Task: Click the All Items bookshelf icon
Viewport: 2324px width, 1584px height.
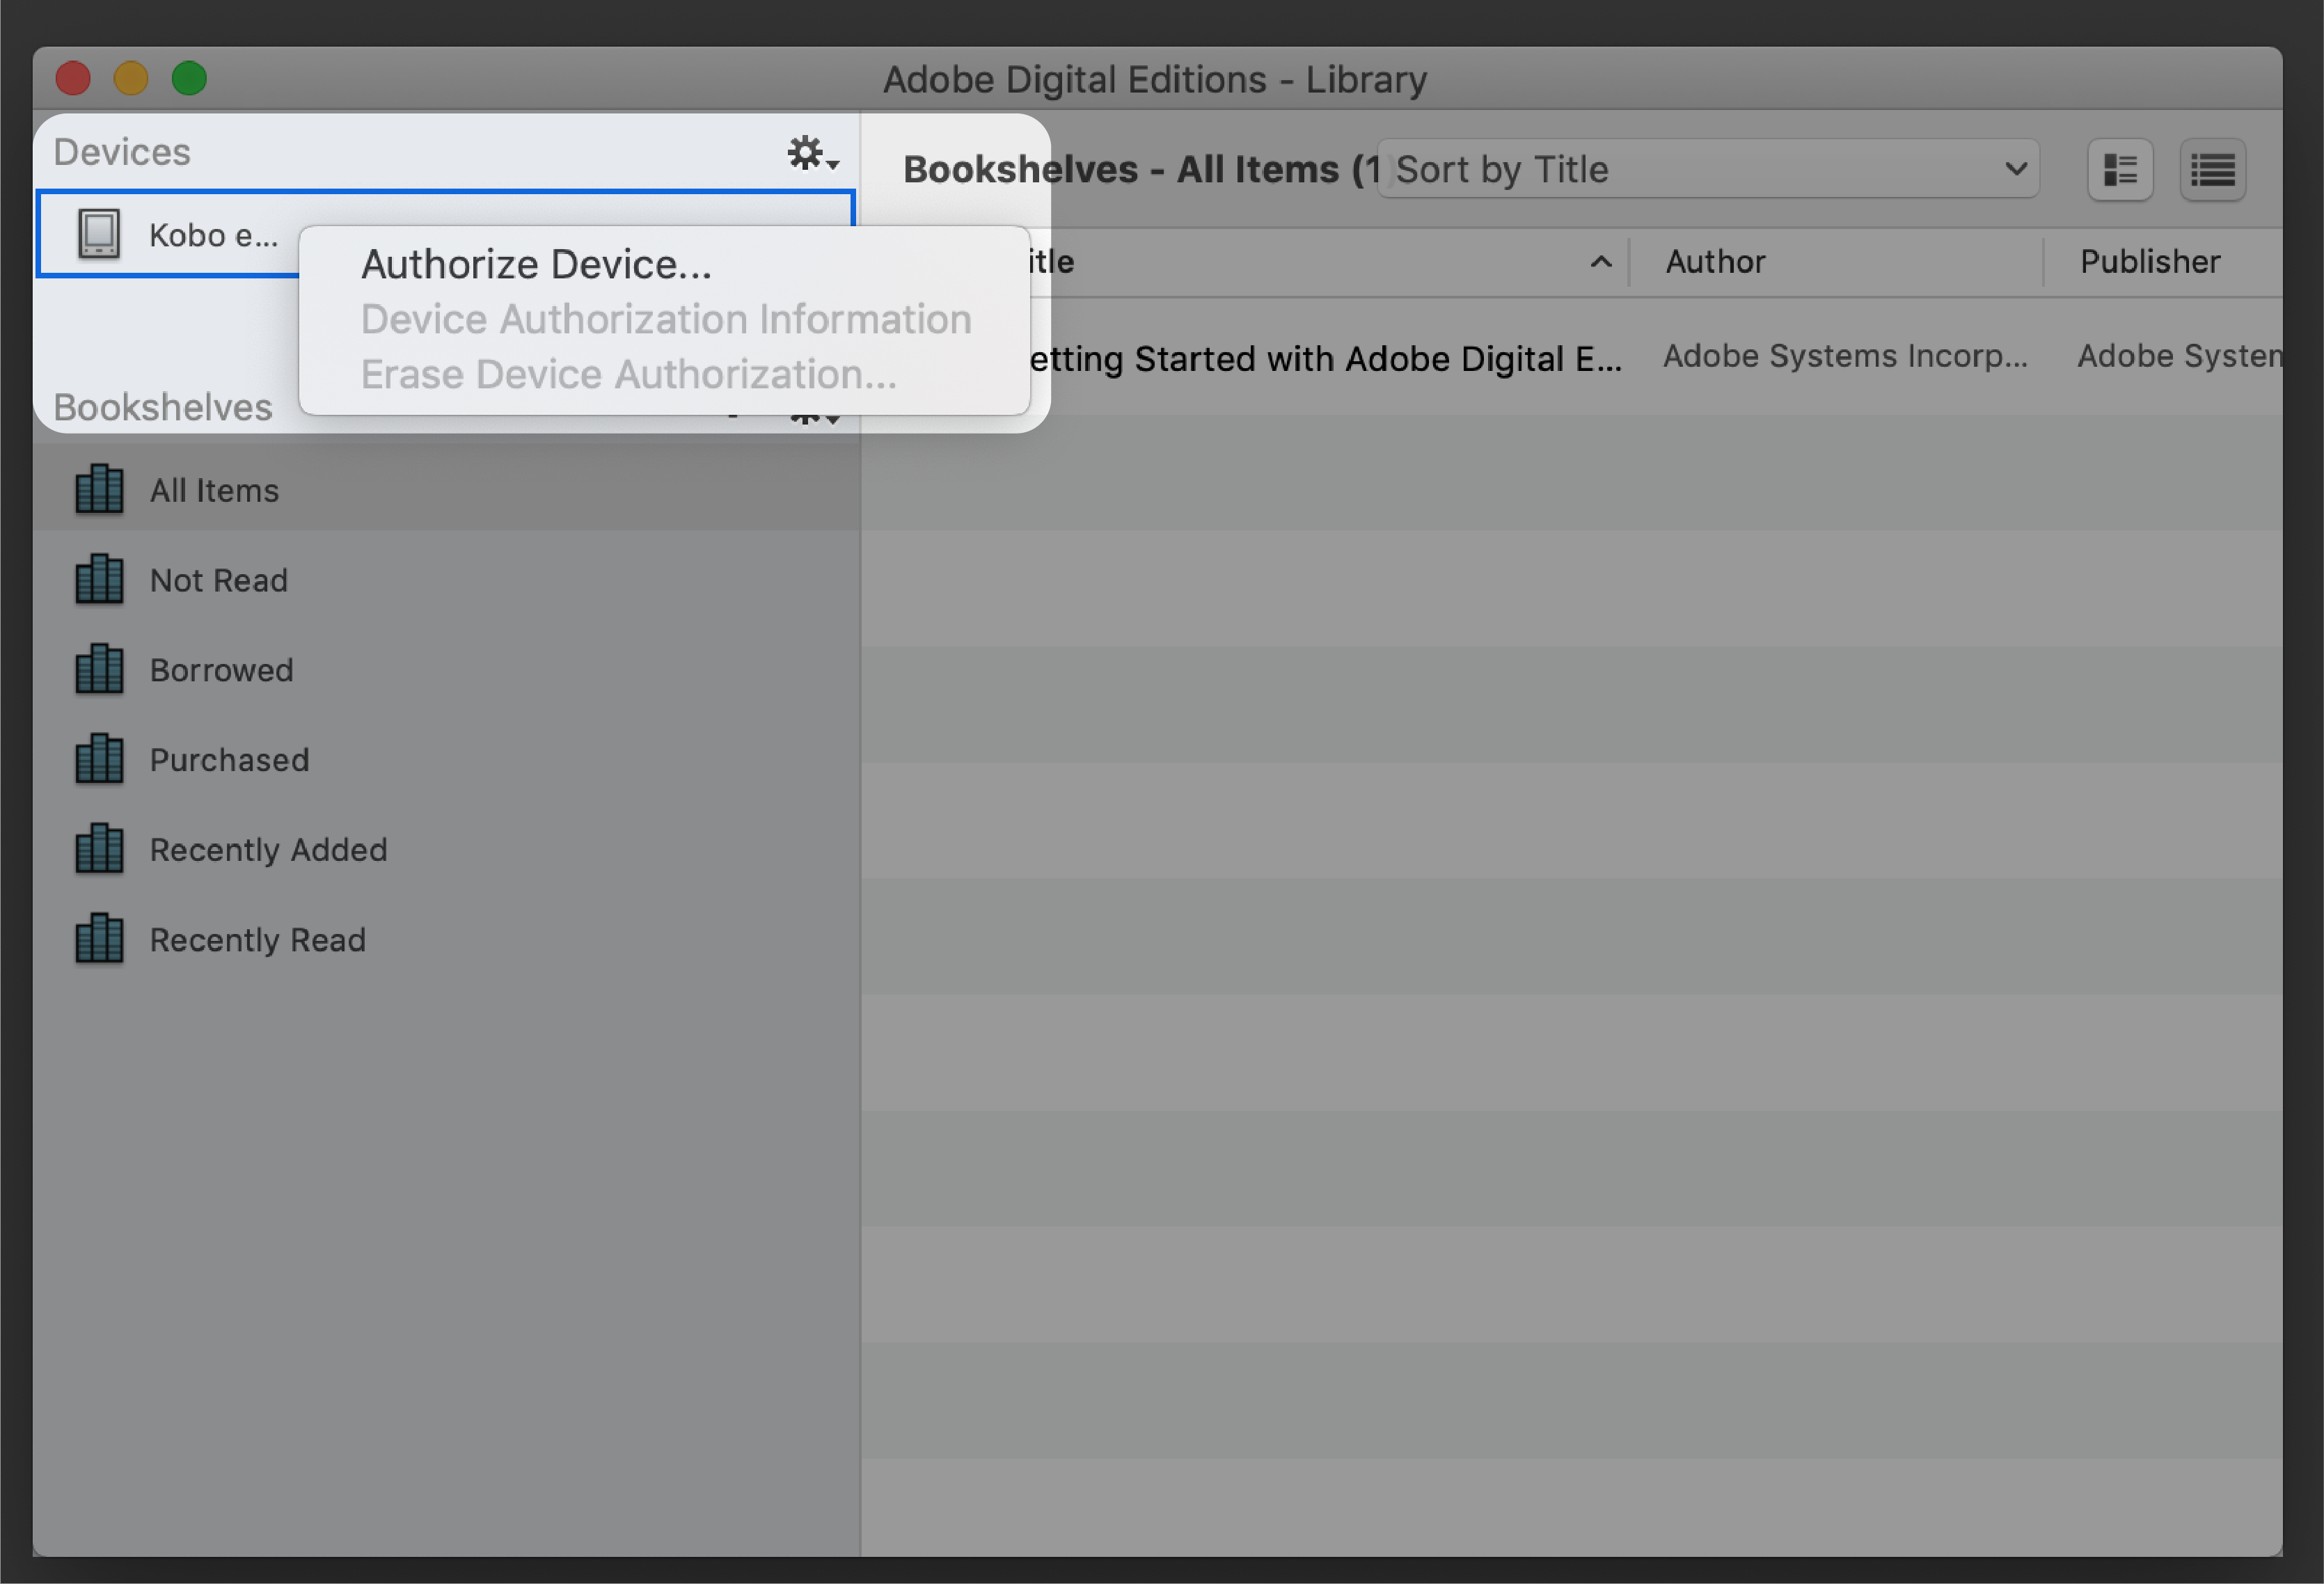Action: click(97, 491)
